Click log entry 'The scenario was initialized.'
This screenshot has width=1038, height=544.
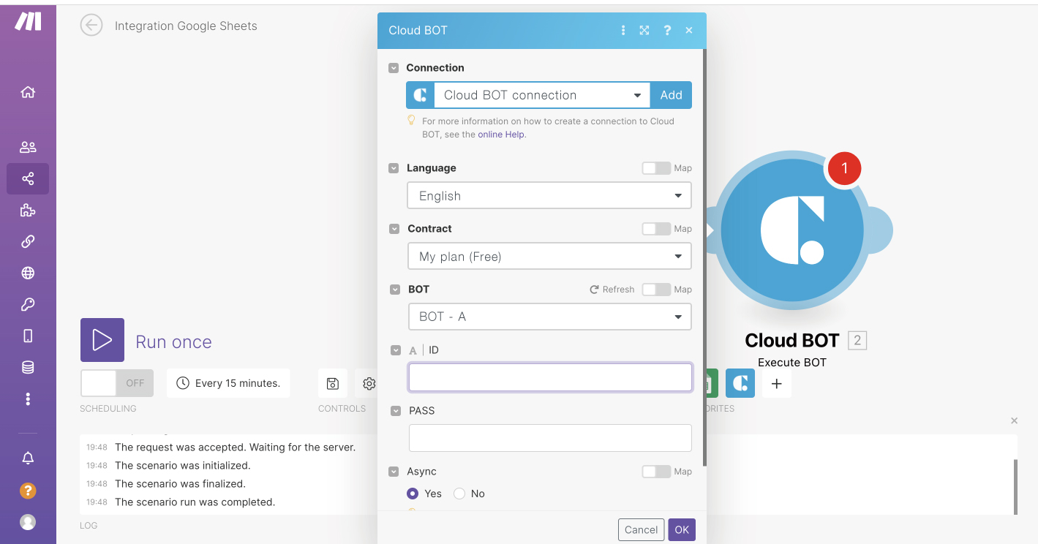(x=183, y=466)
